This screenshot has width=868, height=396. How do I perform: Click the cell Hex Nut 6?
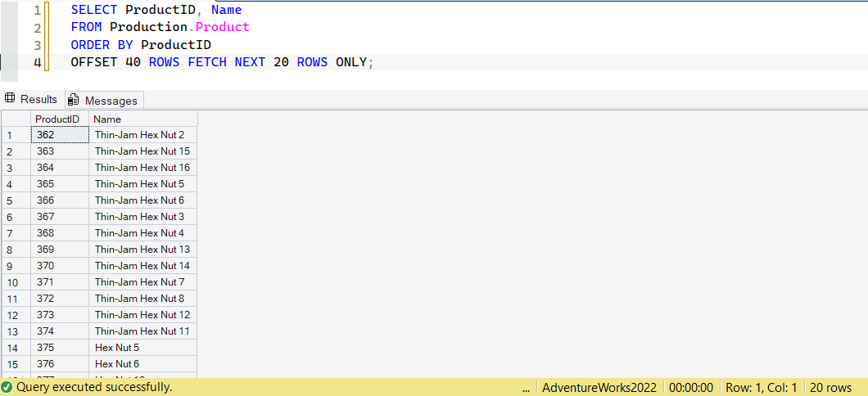pyautogui.click(x=142, y=363)
